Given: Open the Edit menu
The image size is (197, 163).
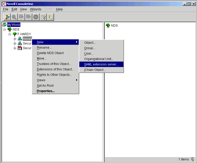Looking at the screenshot, I should coord(14,9).
